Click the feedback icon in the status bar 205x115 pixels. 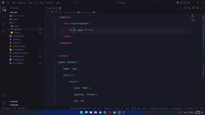coord(197,108)
